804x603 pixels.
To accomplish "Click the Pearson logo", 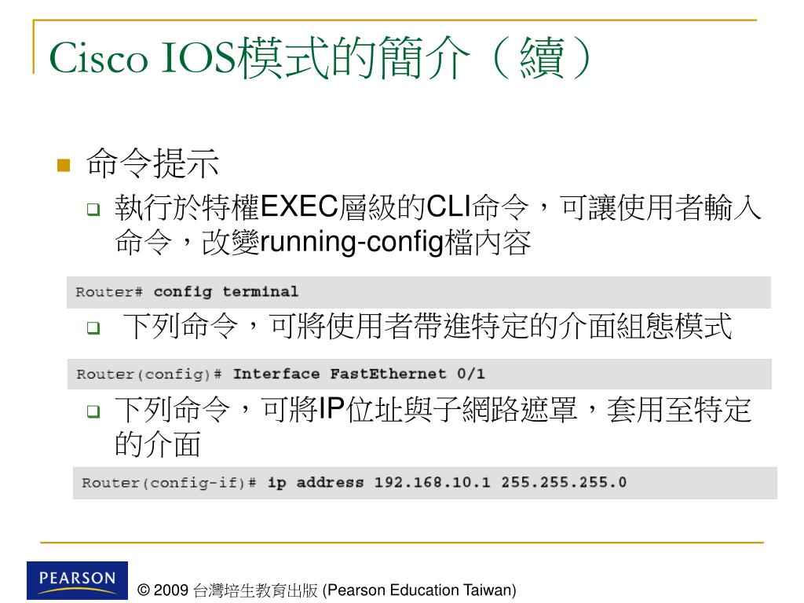I will coord(78,580).
